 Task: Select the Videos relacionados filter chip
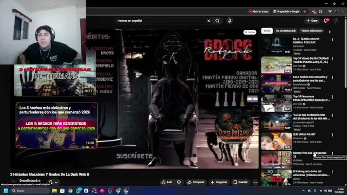pyautogui.click(x=311, y=31)
